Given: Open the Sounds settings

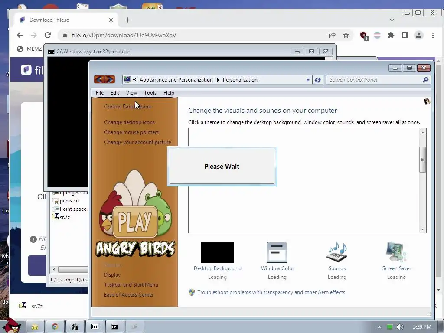Looking at the screenshot, I should 337,261.
